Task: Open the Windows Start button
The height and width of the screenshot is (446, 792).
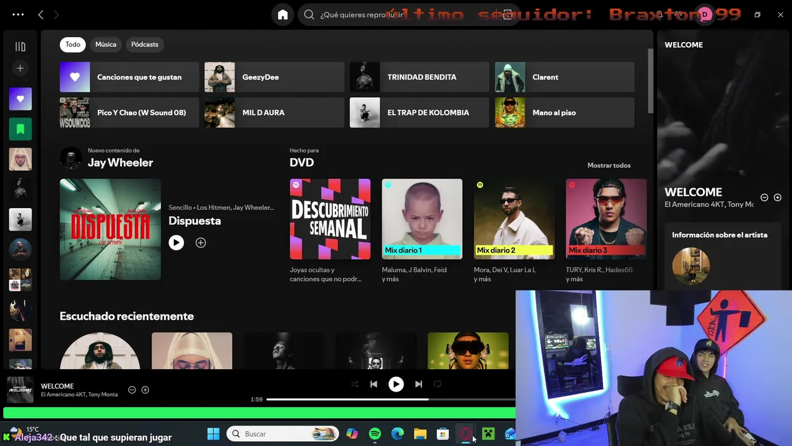Action: click(x=213, y=434)
